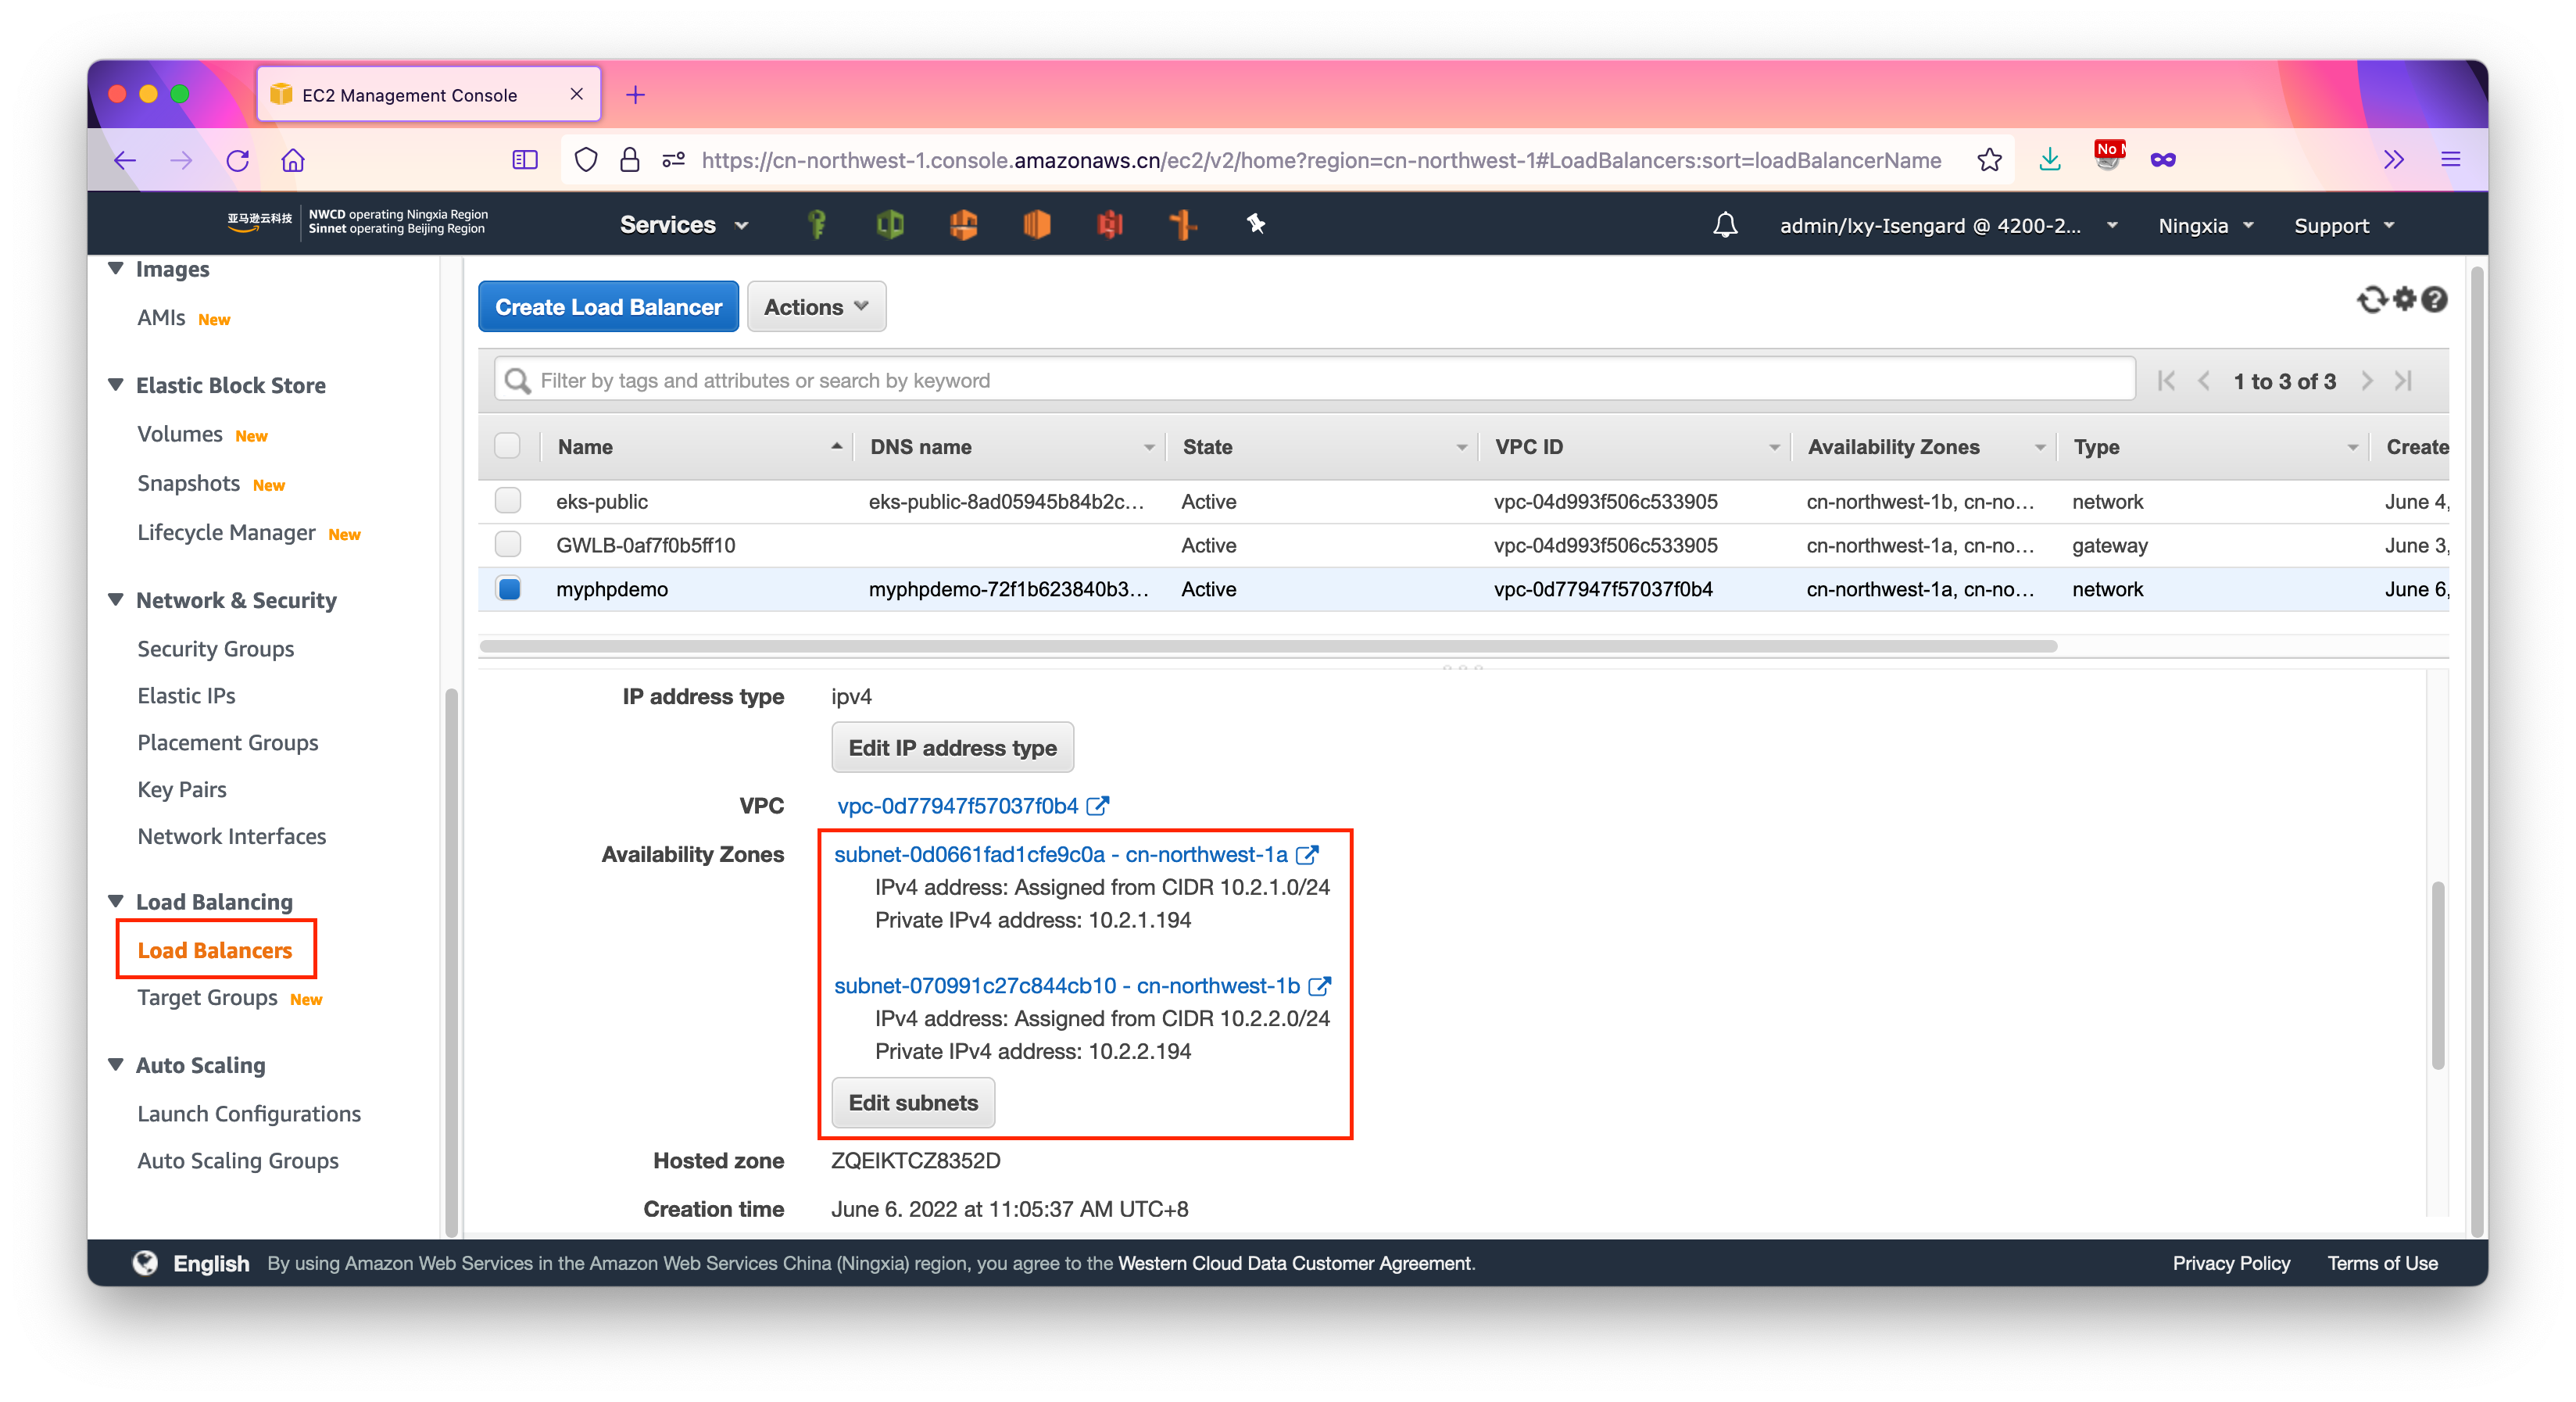Open the Actions dropdown

tap(816, 307)
